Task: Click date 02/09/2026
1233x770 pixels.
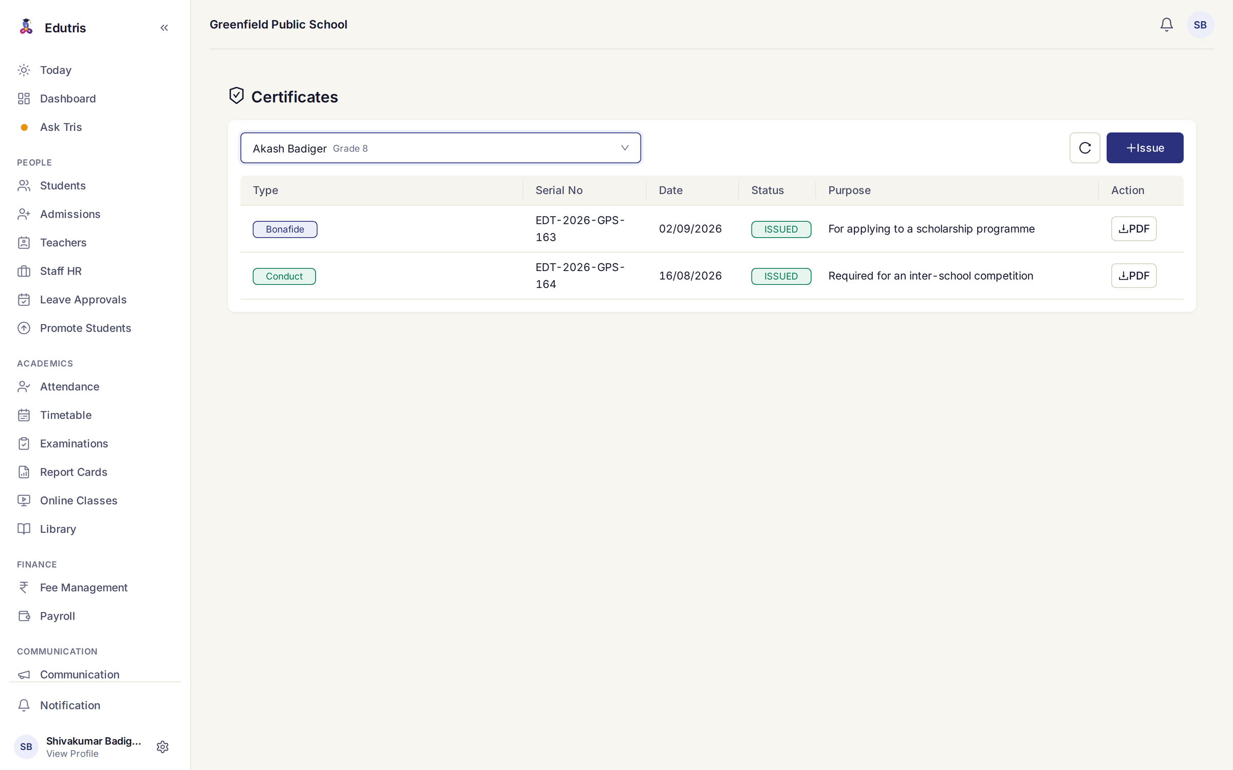Action: coord(690,229)
